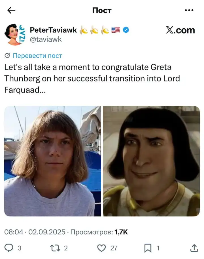Go back using the left arrow icon

11,10
